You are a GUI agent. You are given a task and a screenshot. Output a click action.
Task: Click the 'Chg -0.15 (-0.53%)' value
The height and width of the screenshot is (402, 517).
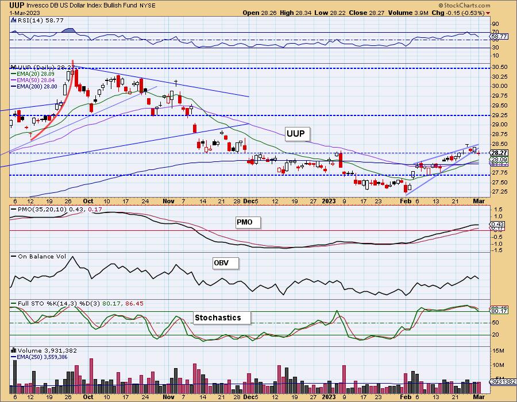[458, 13]
